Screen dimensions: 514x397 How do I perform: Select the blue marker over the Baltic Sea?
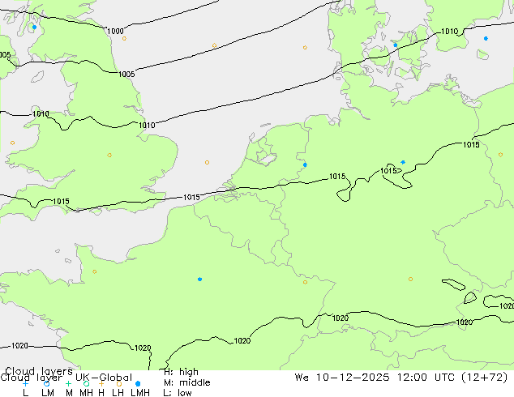[x=486, y=38]
